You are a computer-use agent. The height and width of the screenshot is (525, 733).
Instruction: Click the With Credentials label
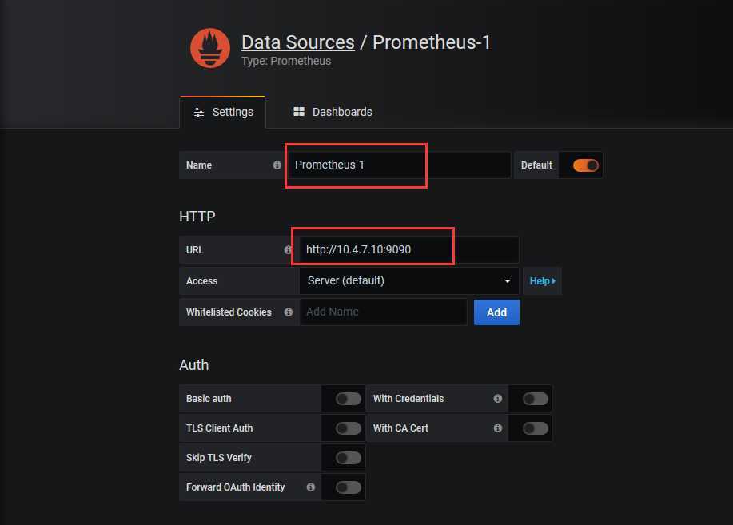(x=408, y=399)
